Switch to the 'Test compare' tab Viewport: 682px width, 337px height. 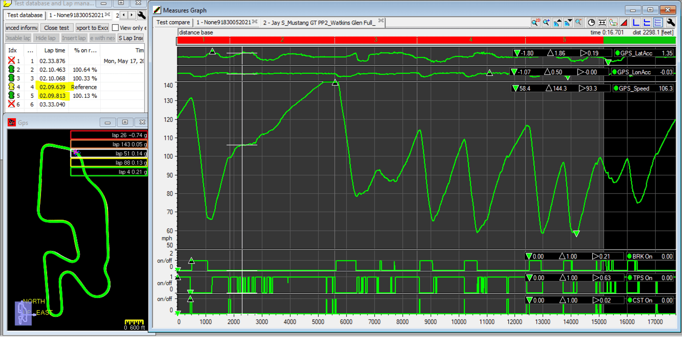pos(173,22)
